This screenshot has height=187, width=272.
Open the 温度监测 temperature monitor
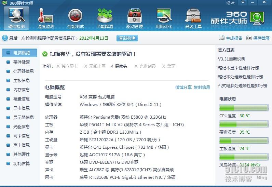coord(46,18)
